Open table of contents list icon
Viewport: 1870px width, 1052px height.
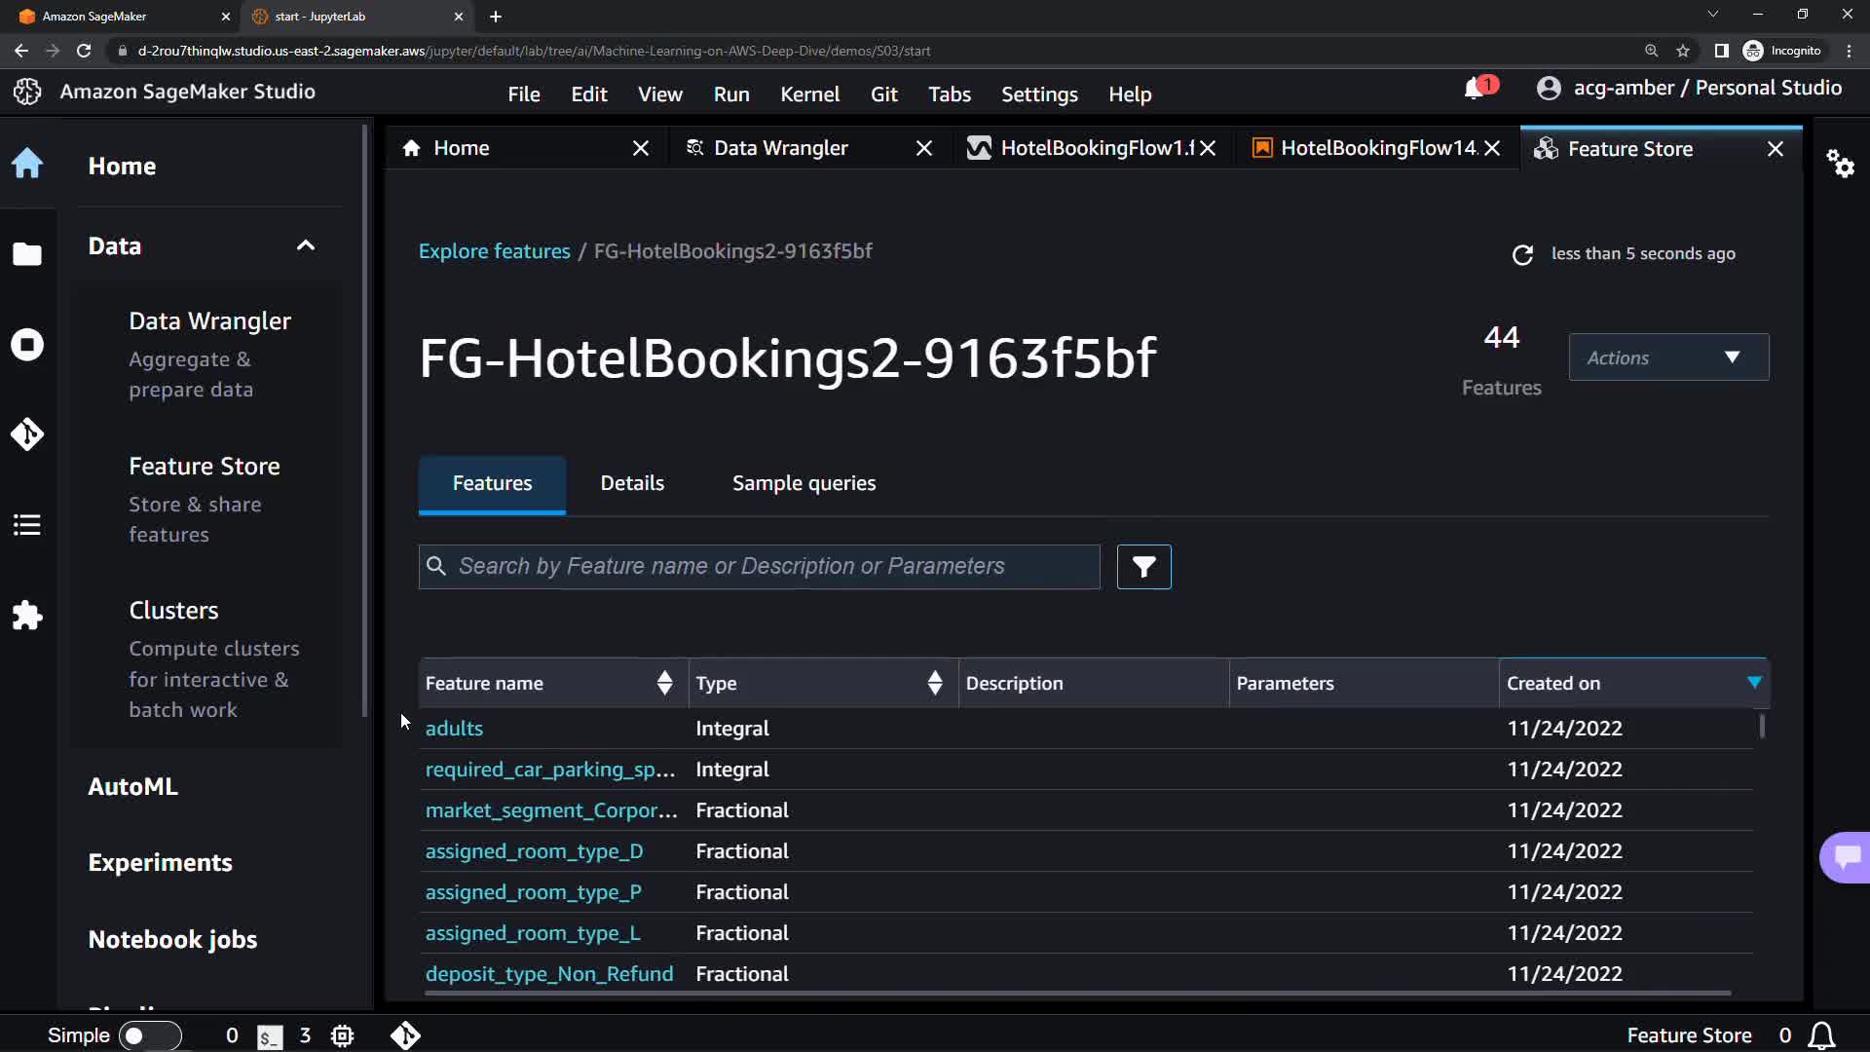(27, 525)
